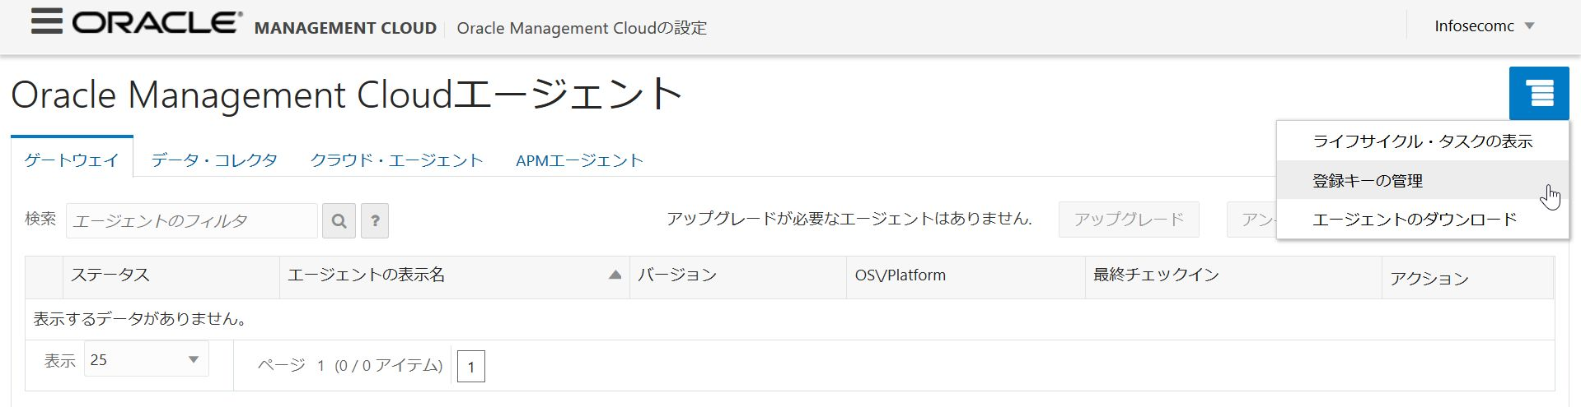The image size is (1581, 407).
Task: Click the 最終チェックイン column header
Action: click(1233, 276)
